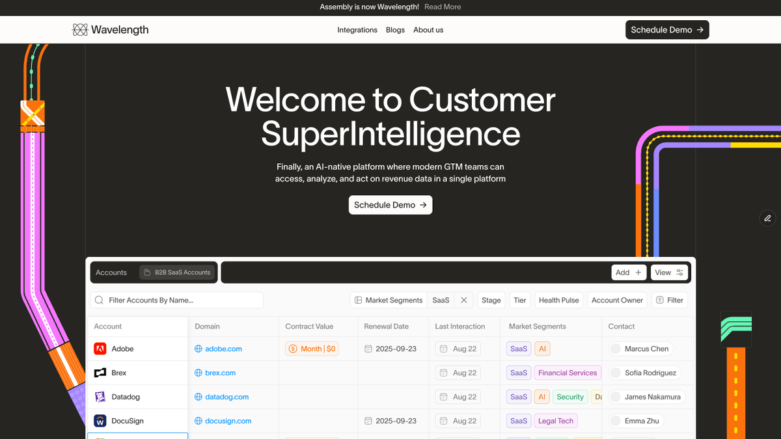Open the View settings menu

(669, 273)
